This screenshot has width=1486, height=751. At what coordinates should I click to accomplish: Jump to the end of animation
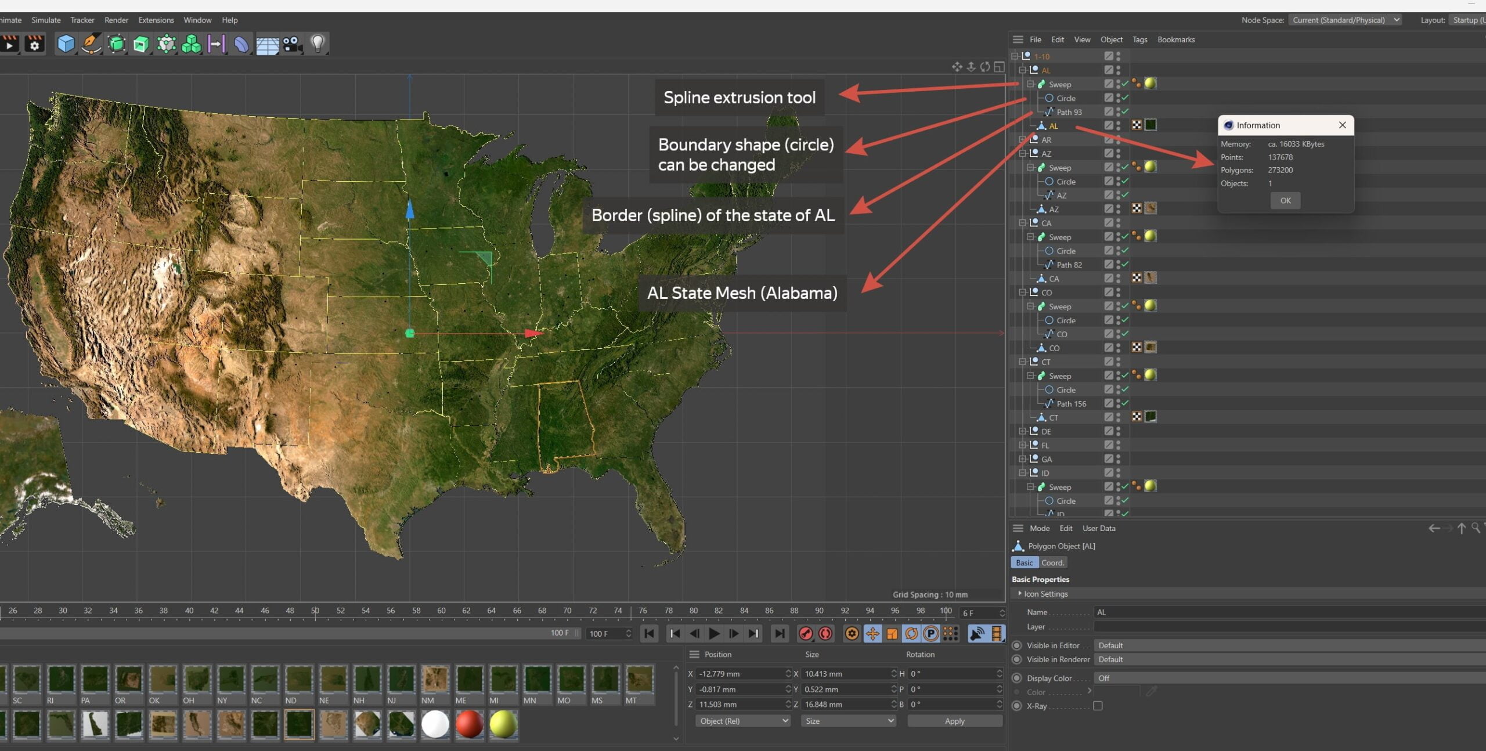[780, 634]
